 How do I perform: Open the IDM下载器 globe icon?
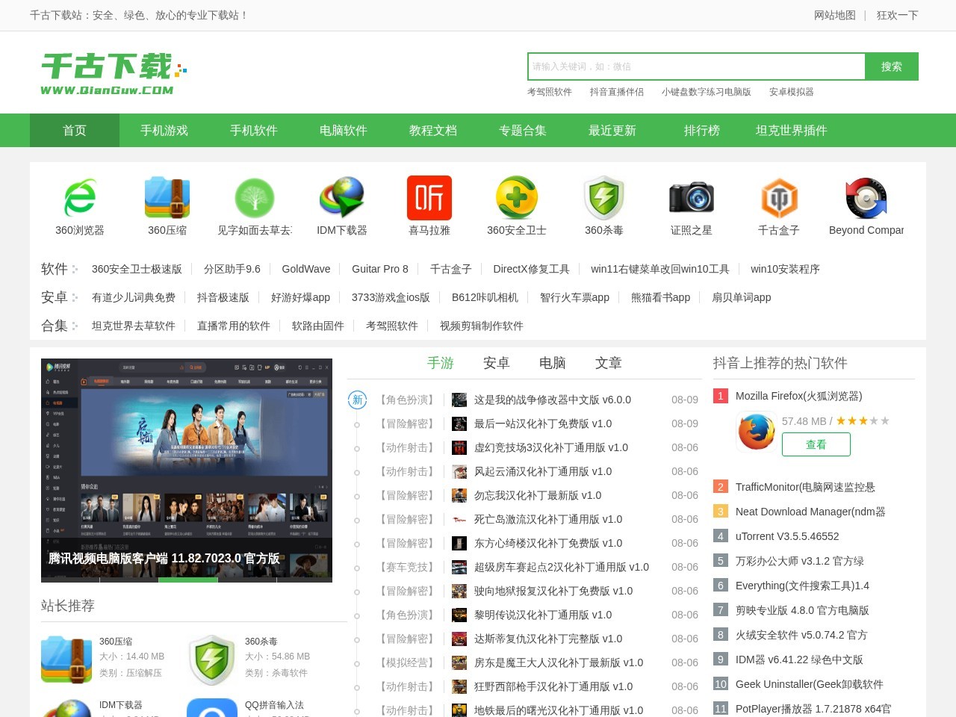tap(342, 198)
